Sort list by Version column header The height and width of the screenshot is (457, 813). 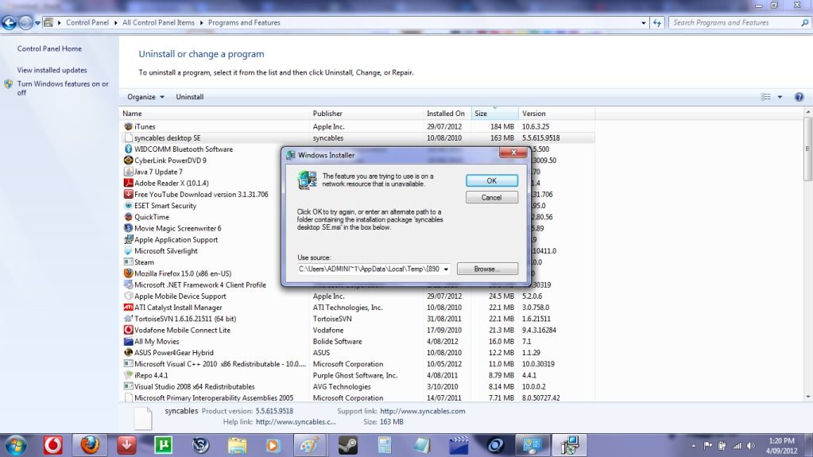click(557, 113)
